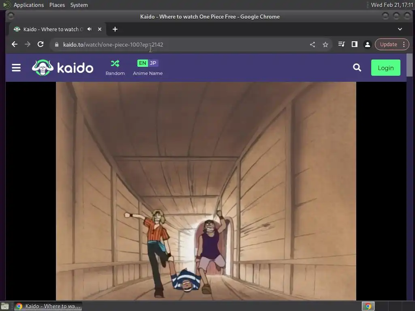Share this page from the address bar
The height and width of the screenshot is (311, 415).
click(x=312, y=45)
